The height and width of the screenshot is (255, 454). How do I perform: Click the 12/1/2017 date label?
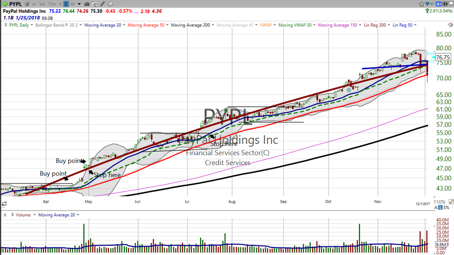[423, 204]
